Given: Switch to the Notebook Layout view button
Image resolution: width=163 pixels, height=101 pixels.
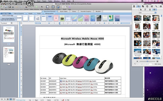Looking at the screenshot, I should 14,99.
